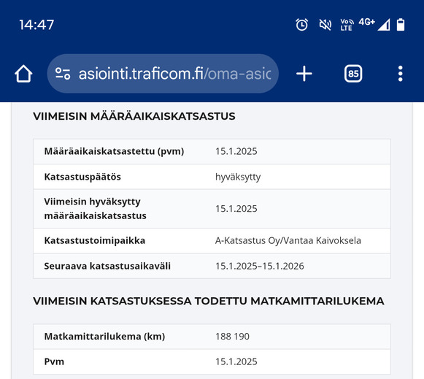Screen dimensions: 424x379
Task: Tap the muted sound status icon
Action: (325, 25)
